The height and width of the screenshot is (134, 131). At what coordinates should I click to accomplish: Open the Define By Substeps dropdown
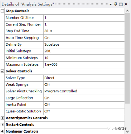[x=84, y=44]
